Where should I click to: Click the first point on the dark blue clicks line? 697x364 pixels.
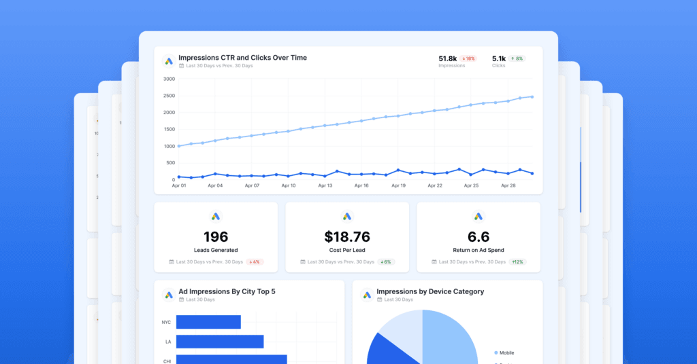click(x=179, y=177)
